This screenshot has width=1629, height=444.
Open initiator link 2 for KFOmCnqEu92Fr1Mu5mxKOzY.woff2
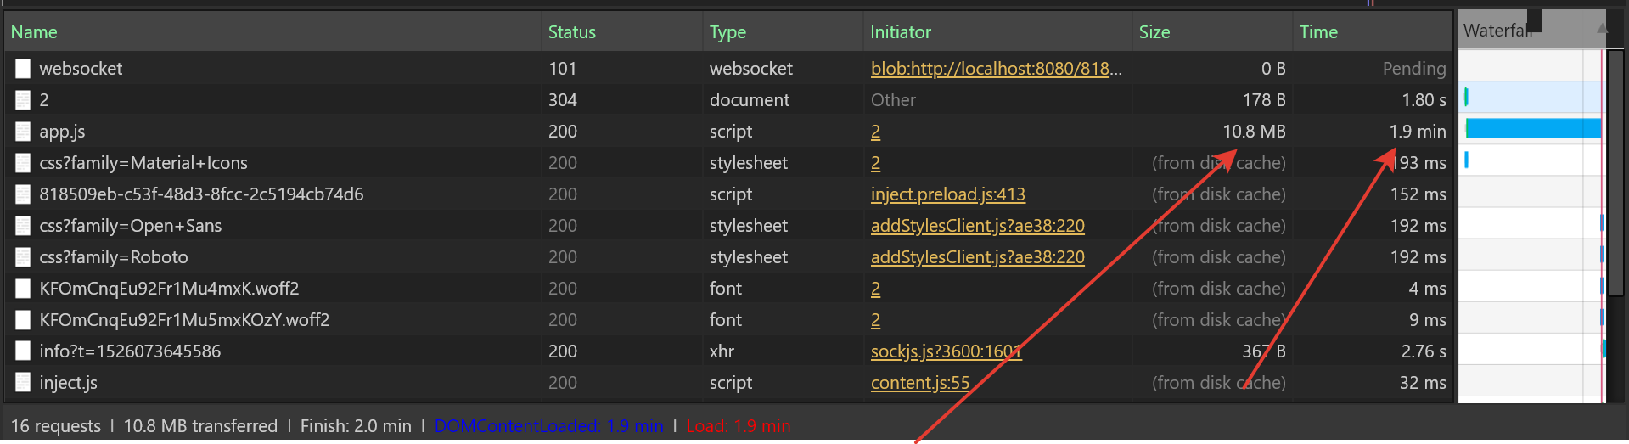[875, 320]
